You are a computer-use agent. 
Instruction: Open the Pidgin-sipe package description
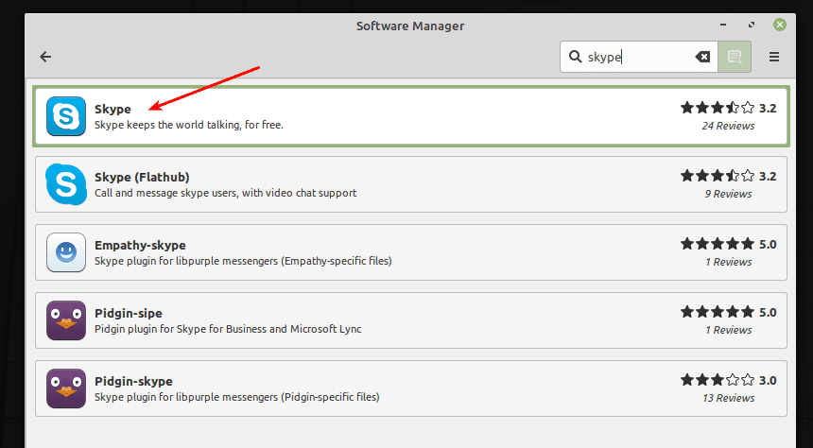[228, 329]
